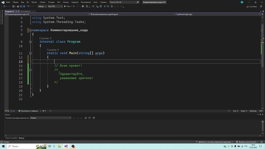Open the Правка menu

[x=16, y=2]
